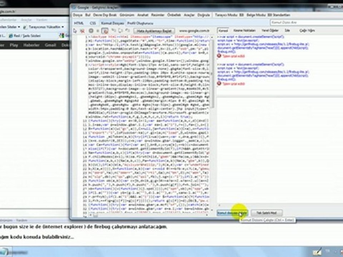Click the break all round icon
Screen dimensions: 343x257
click(x=91, y=31)
